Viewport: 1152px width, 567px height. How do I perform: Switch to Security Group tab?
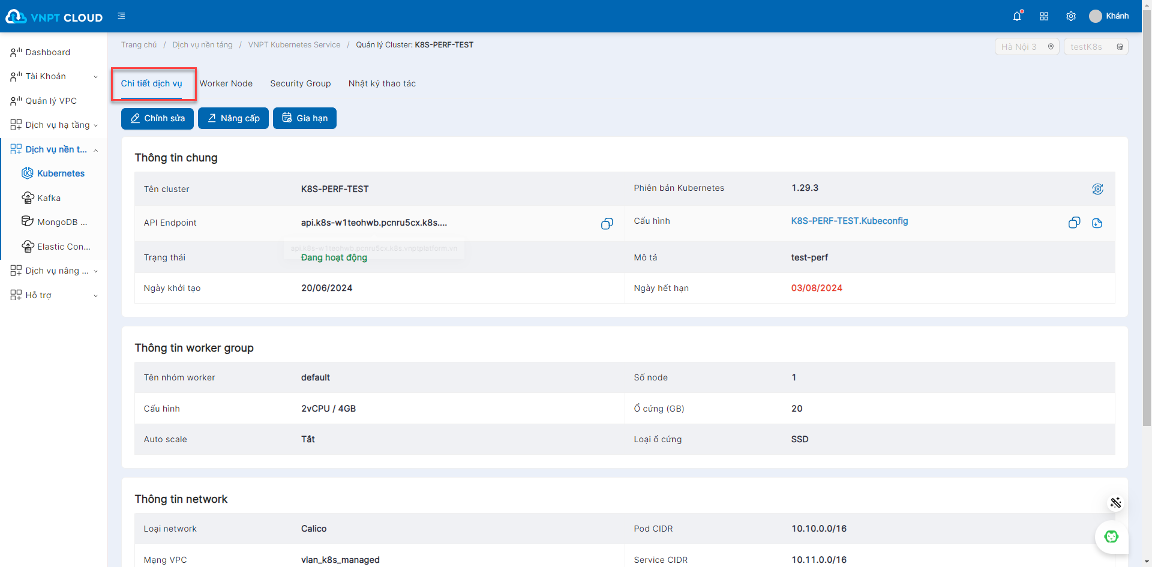click(x=301, y=83)
